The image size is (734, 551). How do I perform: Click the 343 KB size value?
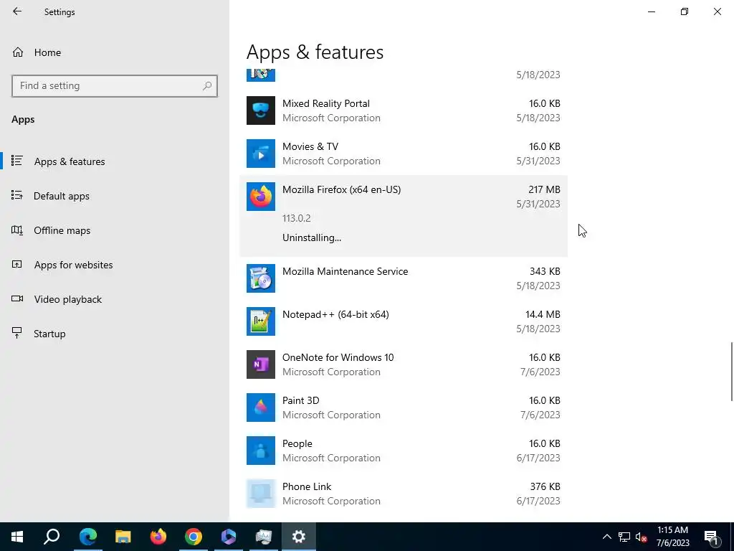pyautogui.click(x=545, y=271)
